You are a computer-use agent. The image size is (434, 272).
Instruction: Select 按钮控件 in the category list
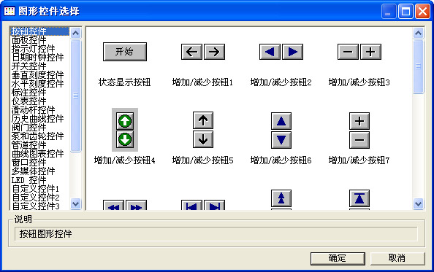(x=40, y=31)
